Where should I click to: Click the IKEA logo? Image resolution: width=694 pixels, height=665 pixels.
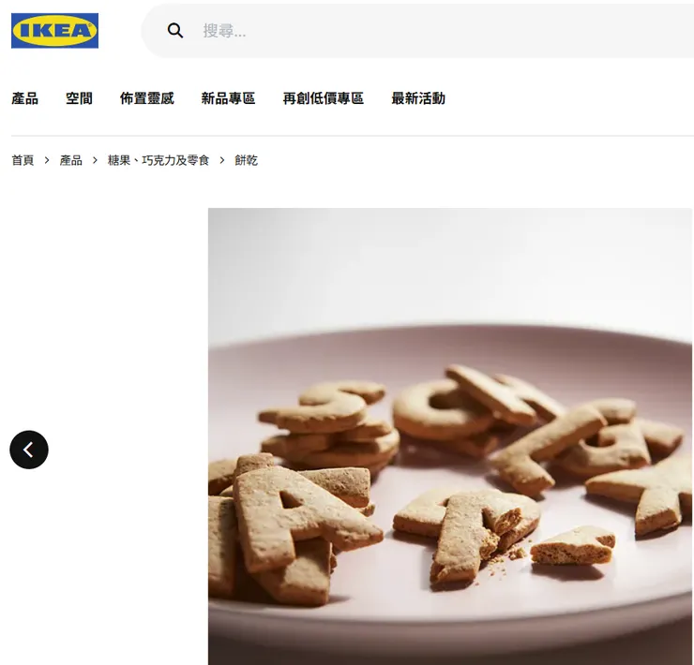click(55, 31)
